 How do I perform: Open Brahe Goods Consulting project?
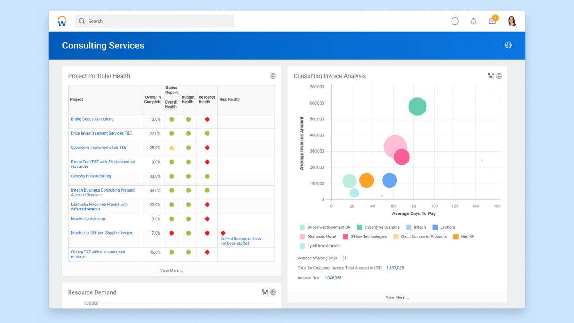pos(92,119)
